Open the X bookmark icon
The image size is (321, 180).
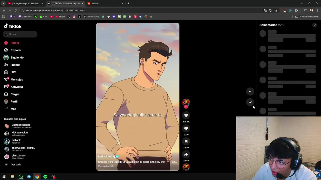point(69,17)
